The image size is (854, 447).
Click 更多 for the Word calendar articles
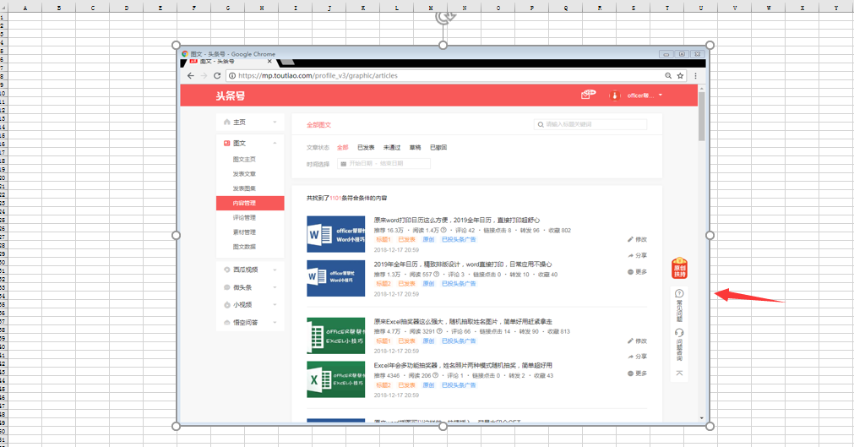tap(637, 271)
